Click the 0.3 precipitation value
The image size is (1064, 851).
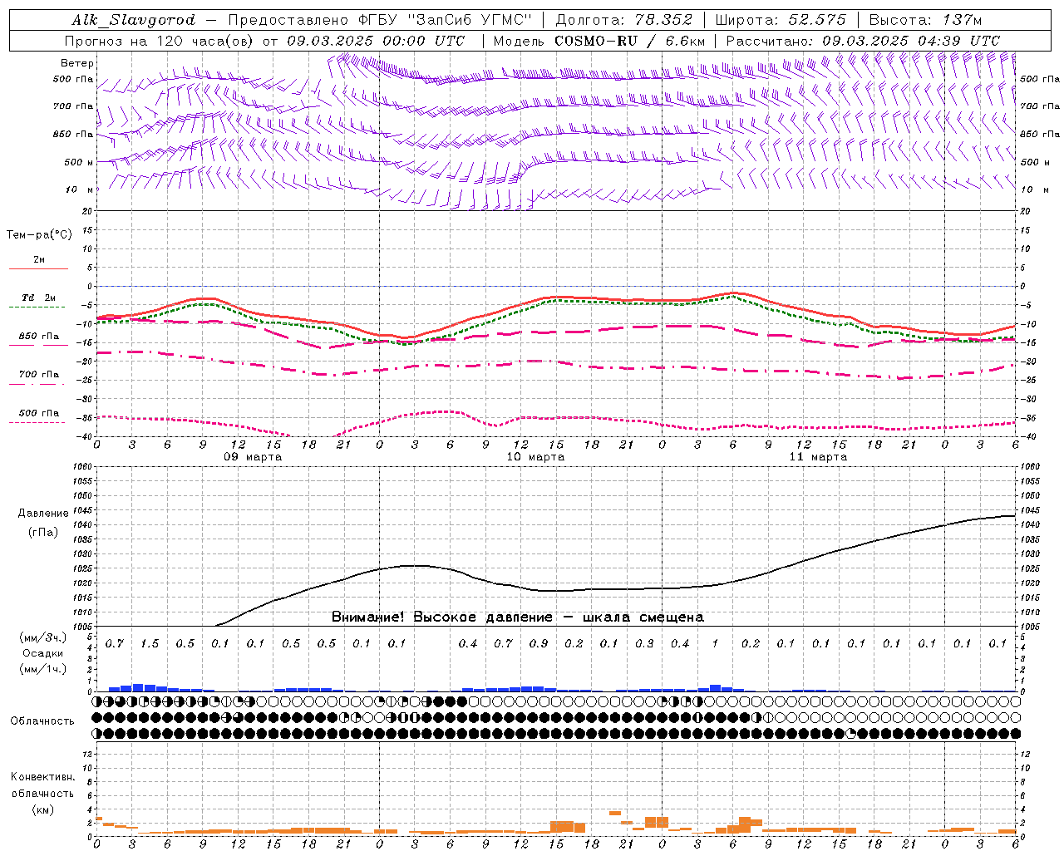coord(645,644)
